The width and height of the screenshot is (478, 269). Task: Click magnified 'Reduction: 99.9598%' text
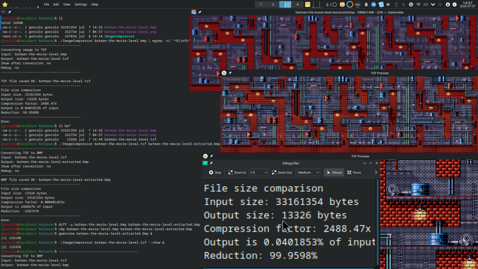click(260, 255)
